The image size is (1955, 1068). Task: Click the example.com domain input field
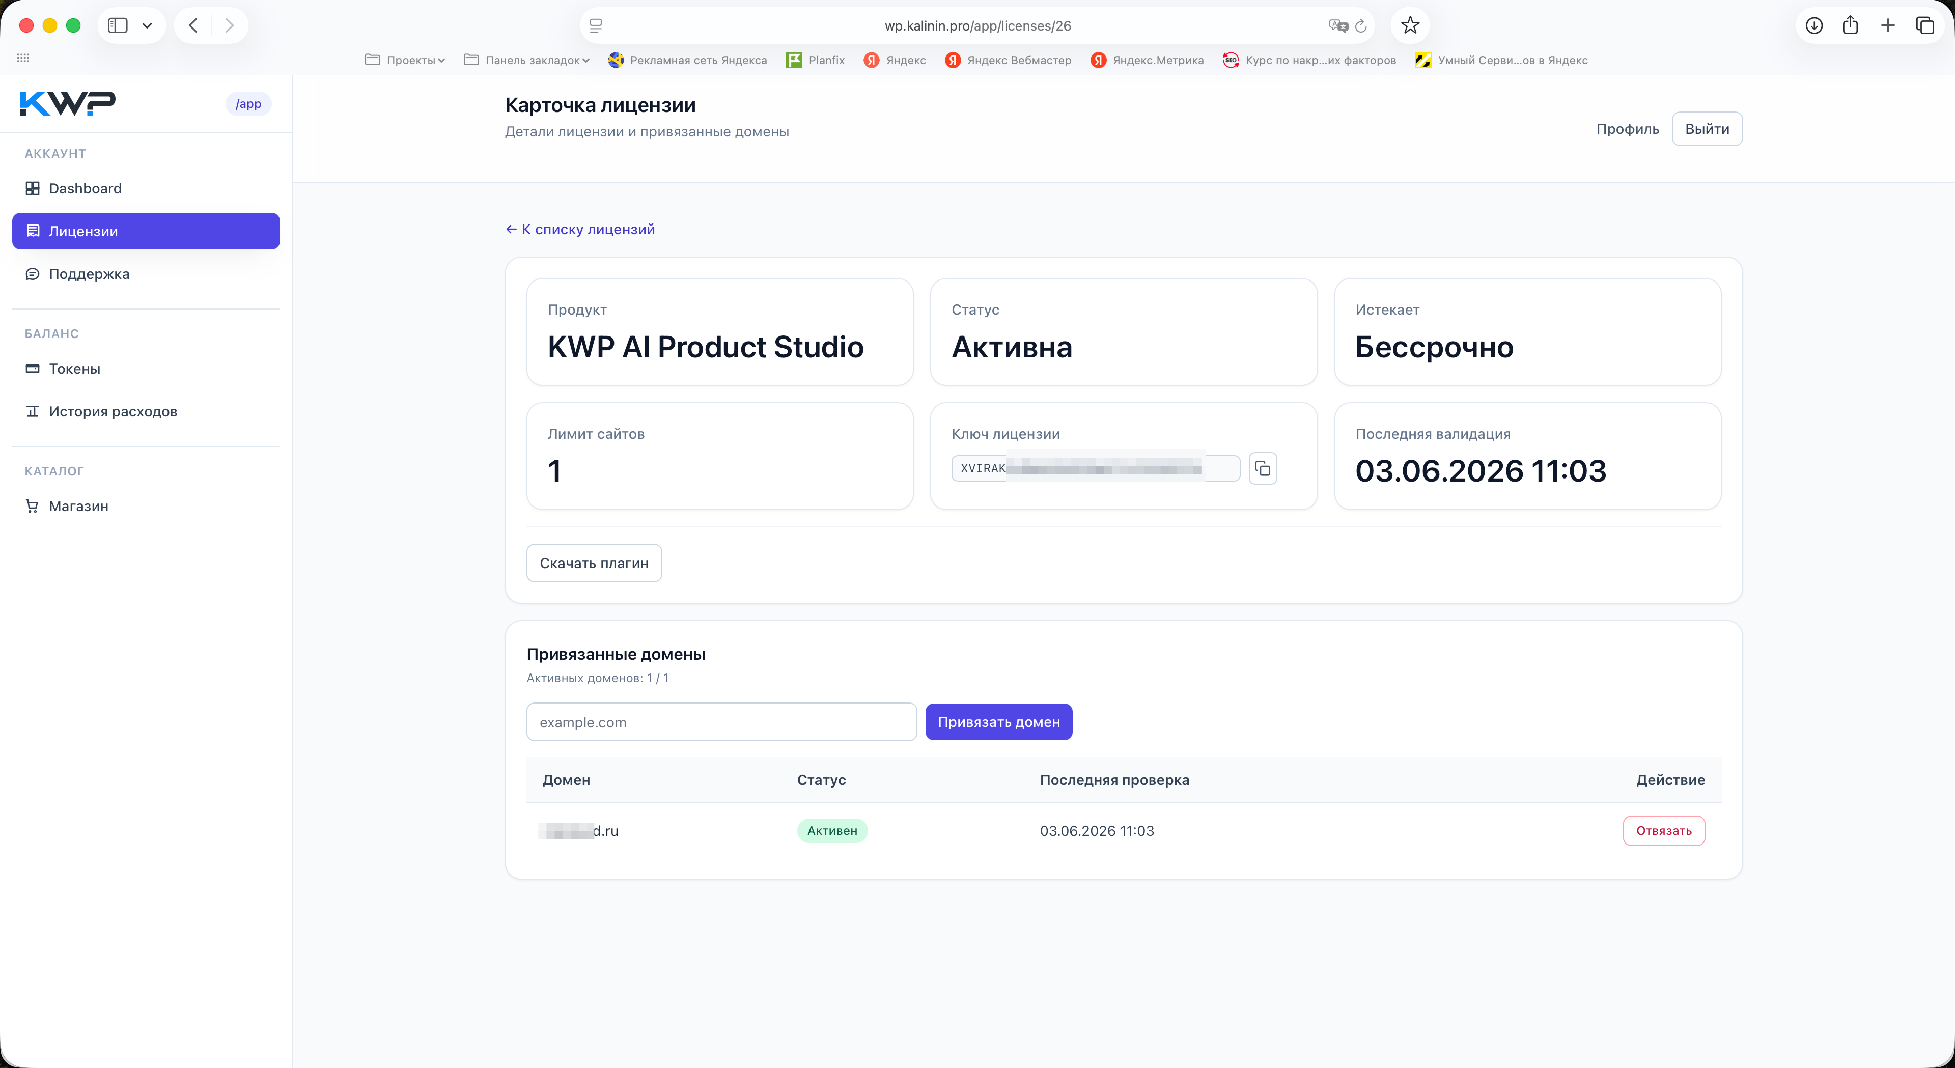coord(722,722)
